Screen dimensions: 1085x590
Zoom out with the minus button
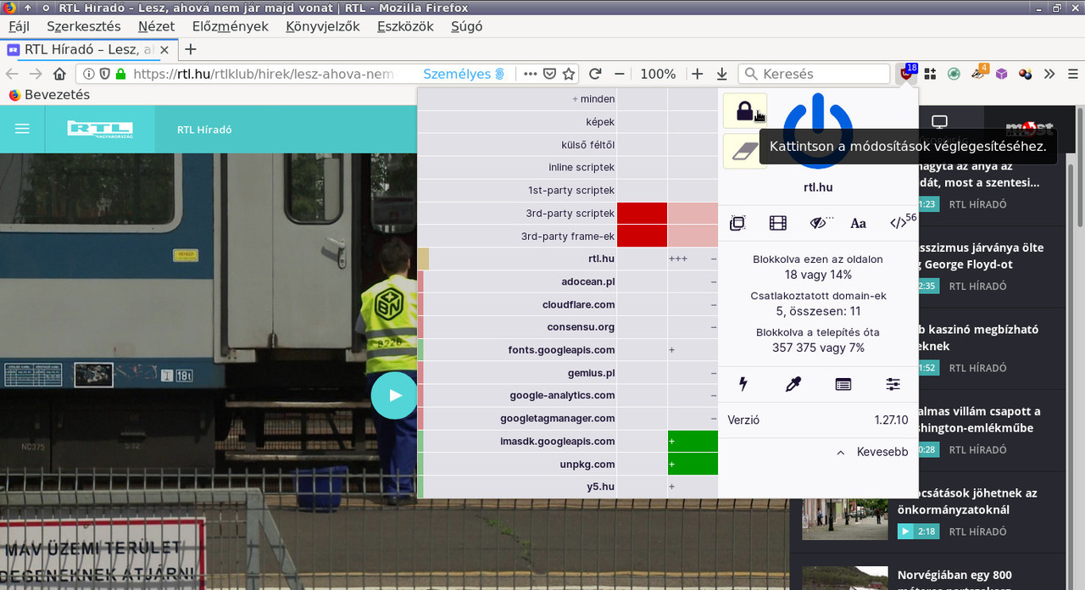(620, 74)
